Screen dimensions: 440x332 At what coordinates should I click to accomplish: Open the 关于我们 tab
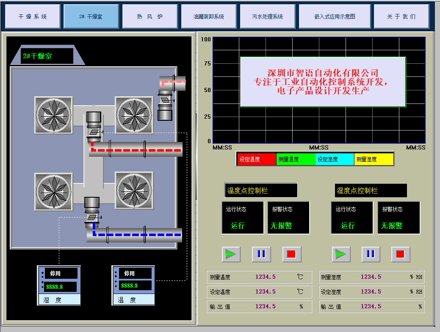401,16
